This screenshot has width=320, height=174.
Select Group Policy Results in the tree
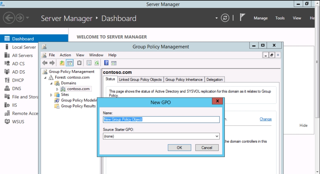pos(78,106)
